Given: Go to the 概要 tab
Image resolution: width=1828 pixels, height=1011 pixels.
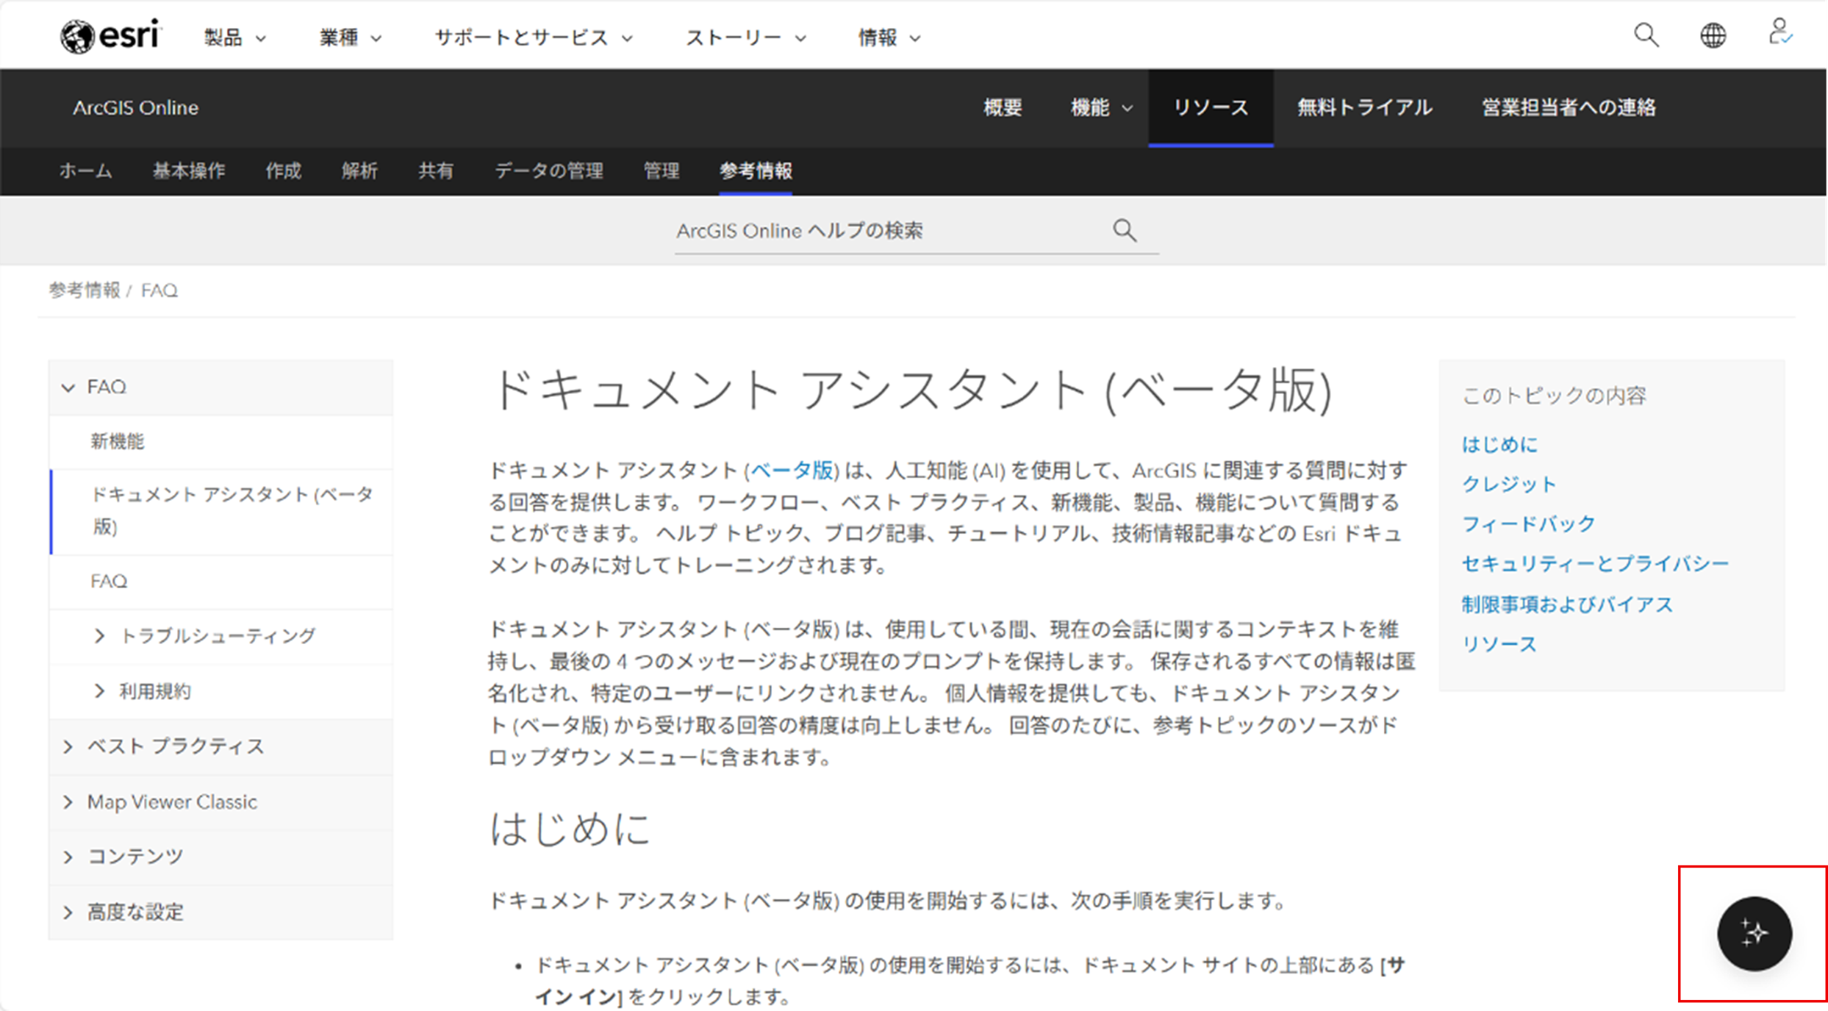Looking at the screenshot, I should [1003, 108].
